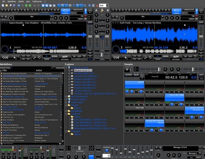
Task: Open deck 2 effect 'No' dropdown arrow
Action: tap(162, 17)
